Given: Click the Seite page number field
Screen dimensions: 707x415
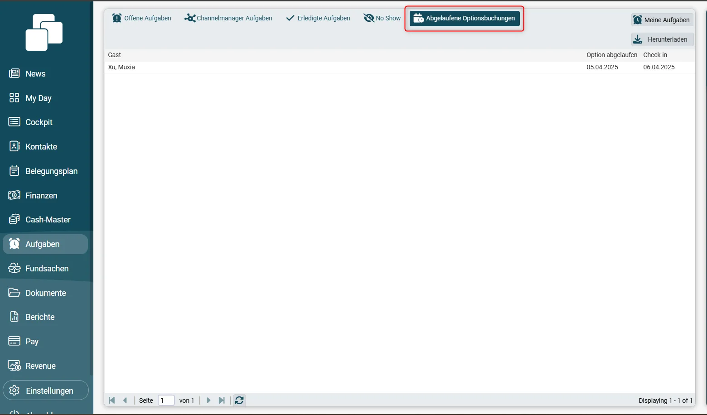Looking at the screenshot, I should tap(166, 400).
